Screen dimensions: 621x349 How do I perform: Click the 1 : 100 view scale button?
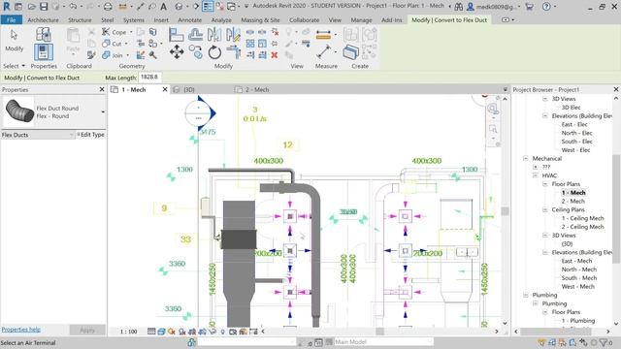coord(128,332)
